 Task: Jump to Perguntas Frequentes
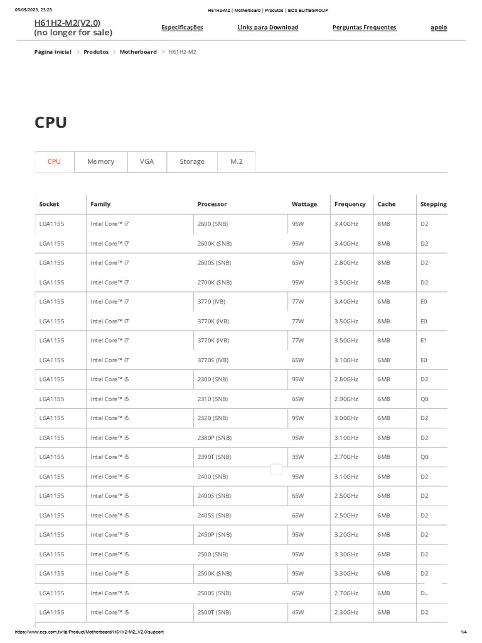364,28
